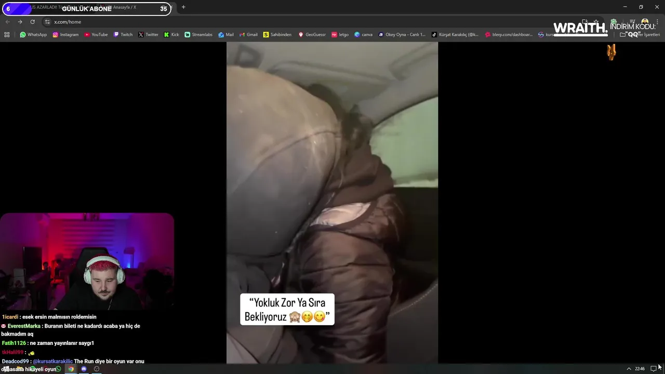Open the Instagram bookmark
Screen dimensions: 665x374
click(x=65, y=35)
